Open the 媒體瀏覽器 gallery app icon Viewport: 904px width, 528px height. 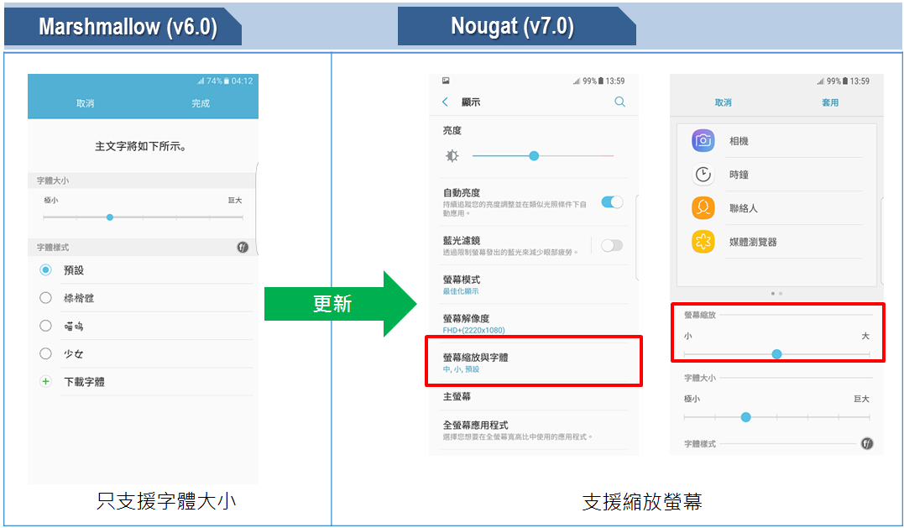703,242
